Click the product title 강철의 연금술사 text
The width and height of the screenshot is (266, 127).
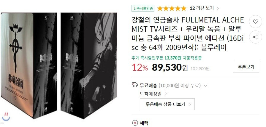pyautogui.click(x=156, y=20)
